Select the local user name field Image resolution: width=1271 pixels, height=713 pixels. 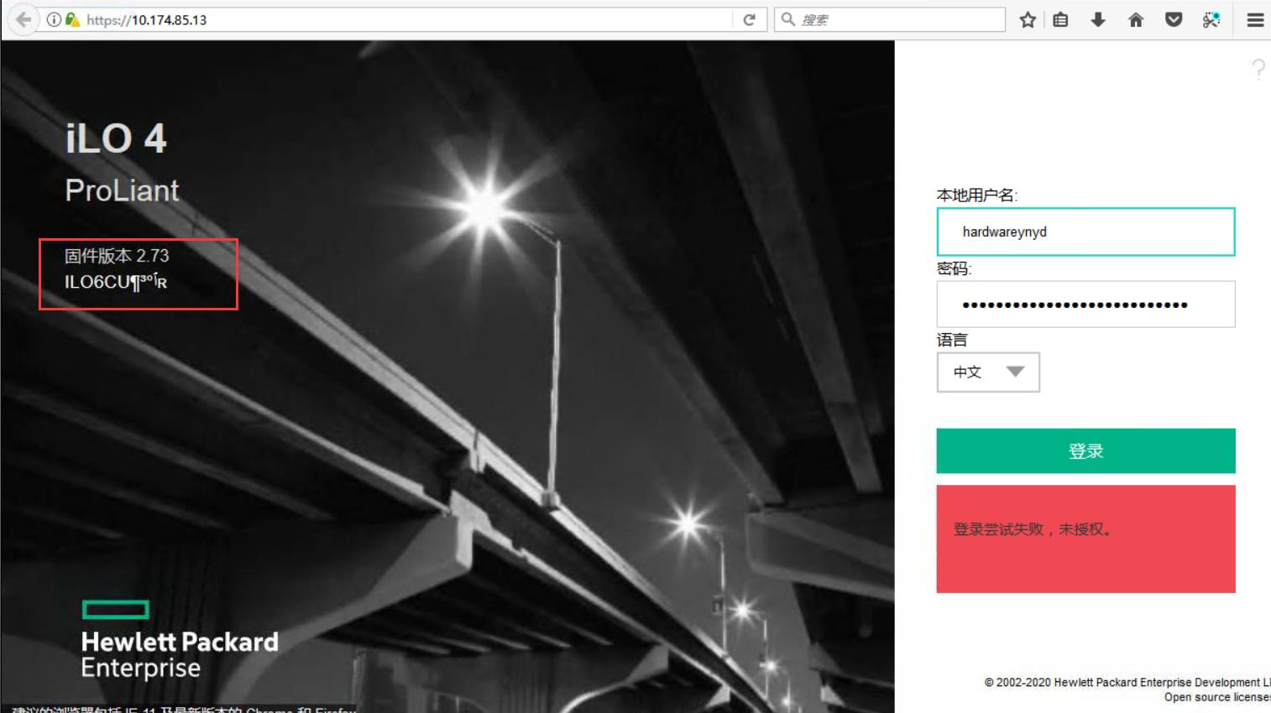[1085, 232]
